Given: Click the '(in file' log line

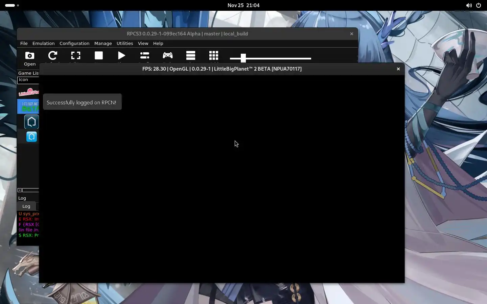Looking at the screenshot, I should click(x=28, y=230).
